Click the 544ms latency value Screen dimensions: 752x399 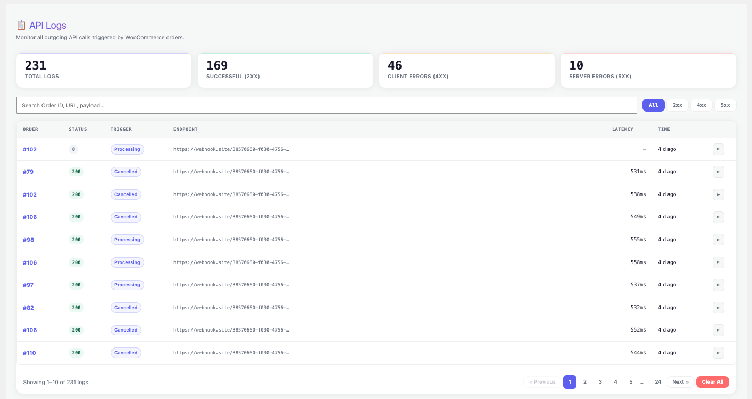[638, 353]
